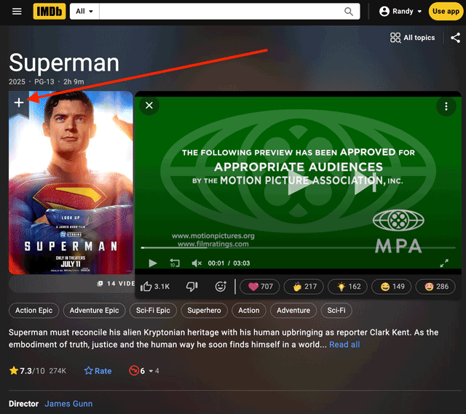Click the Use app button
The width and height of the screenshot is (466, 414).
tap(445, 12)
